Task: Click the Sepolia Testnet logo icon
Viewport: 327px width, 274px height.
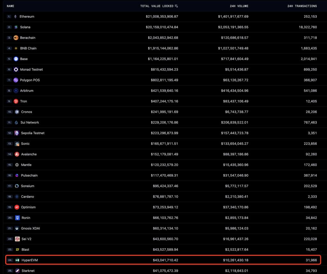Action: pyautogui.click(x=17, y=133)
